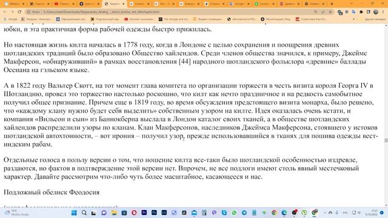The height and width of the screenshot is (218, 388).
Task: Reload the current page
Action: (x=19, y=12)
